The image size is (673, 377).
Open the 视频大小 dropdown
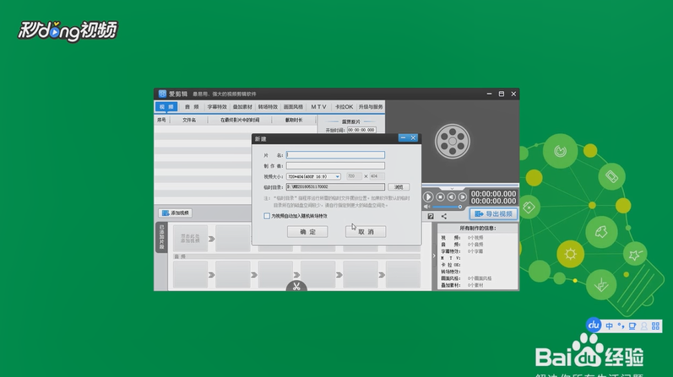[313, 176]
